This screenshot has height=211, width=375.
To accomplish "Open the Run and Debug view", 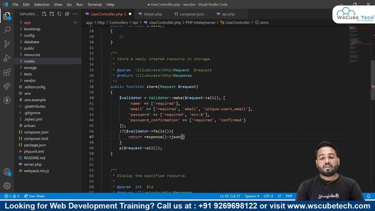I will click(7, 58).
